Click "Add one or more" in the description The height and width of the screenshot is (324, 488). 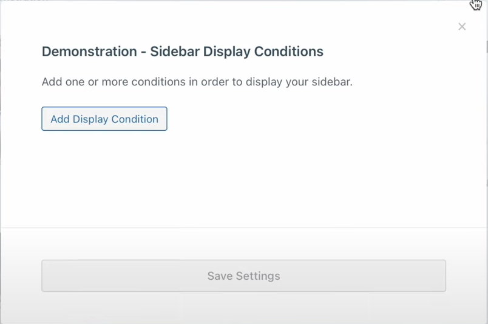coord(78,82)
